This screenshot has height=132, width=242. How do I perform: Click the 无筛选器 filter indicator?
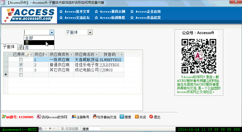[69, 129]
